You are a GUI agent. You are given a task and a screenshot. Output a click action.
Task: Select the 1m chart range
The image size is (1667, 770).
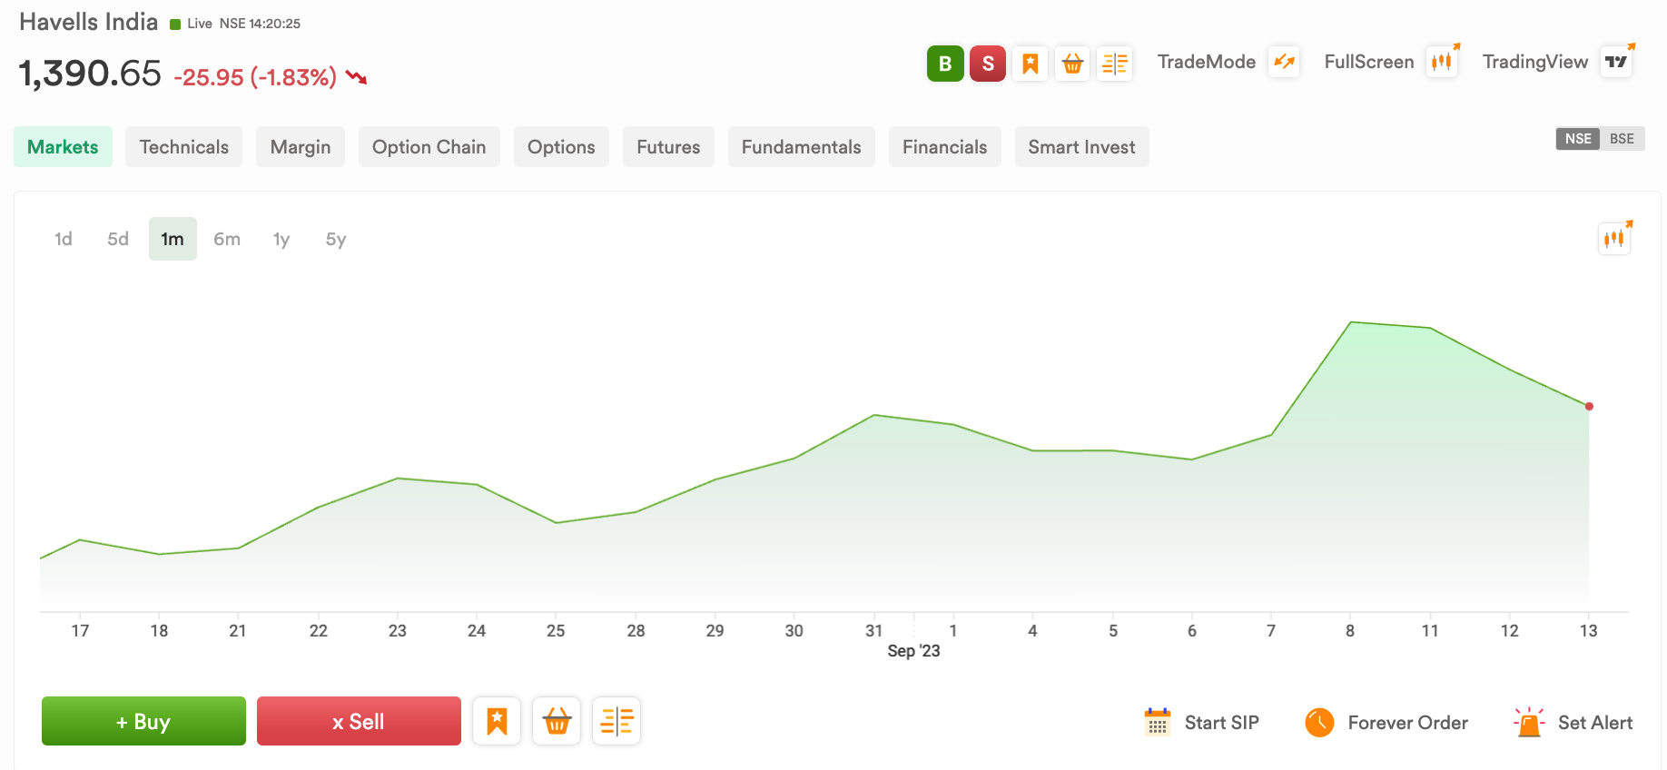(x=173, y=239)
